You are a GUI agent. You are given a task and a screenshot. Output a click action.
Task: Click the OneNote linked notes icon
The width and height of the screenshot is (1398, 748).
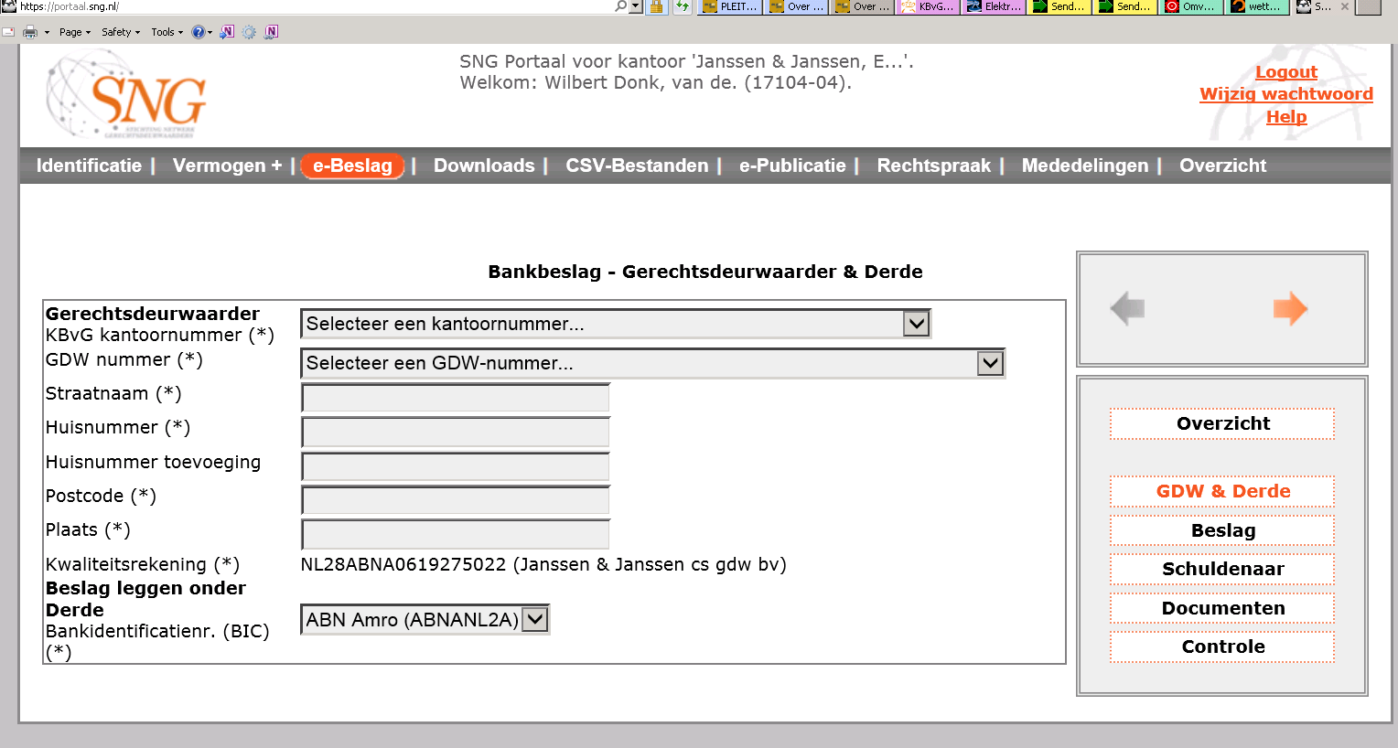pyautogui.click(x=271, y=32)
